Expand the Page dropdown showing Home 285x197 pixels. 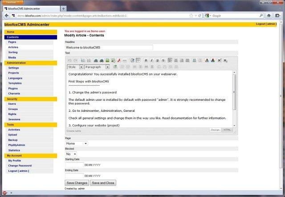[x=76, y=143]
